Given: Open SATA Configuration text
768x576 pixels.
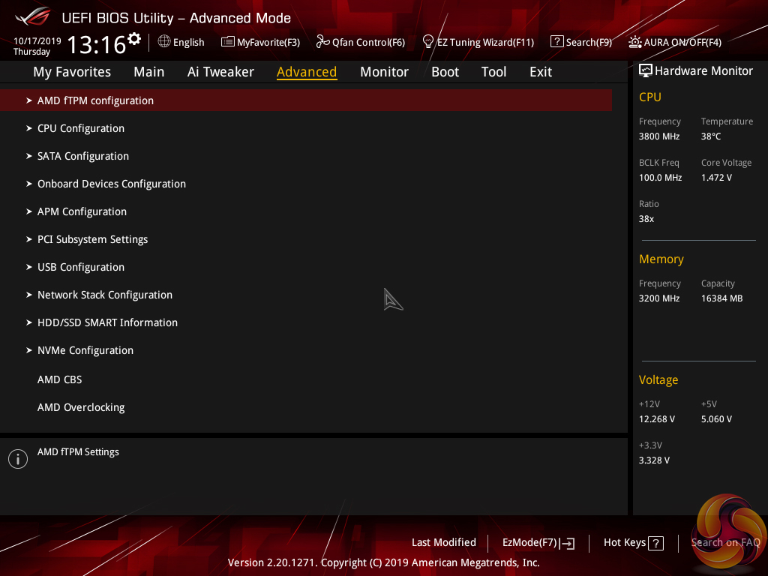Looking at the screenshot, I should point(83,156).
